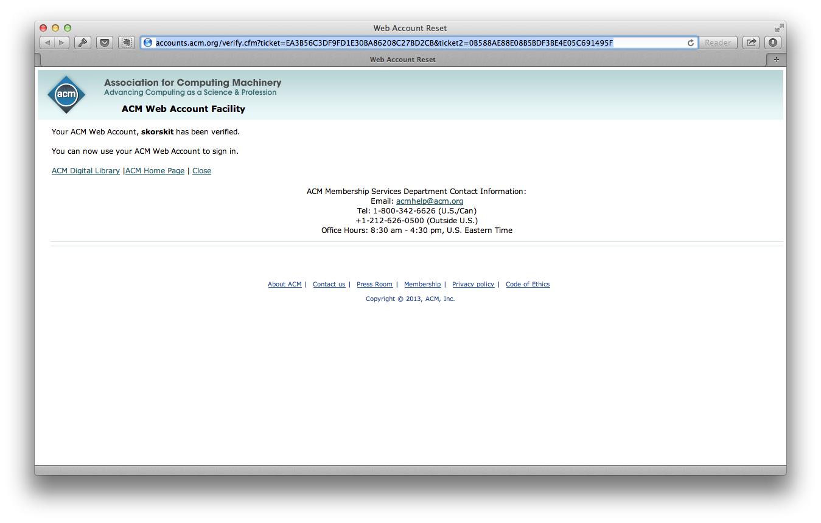Go forward with the right arrow button
Screen dimensions: 821x523
pyautogui.click(x=62, y=43)
